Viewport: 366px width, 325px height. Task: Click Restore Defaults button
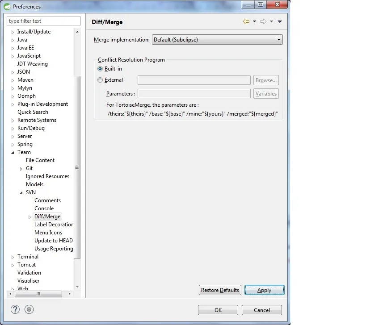tap(220, 290)
